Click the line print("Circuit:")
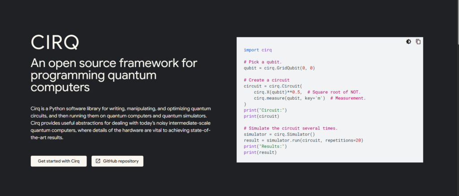 coord(265,110)
